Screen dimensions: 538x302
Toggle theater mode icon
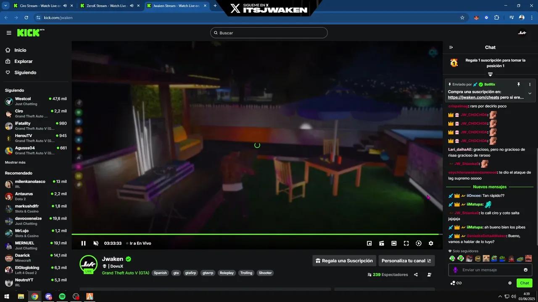click(394, 243)
